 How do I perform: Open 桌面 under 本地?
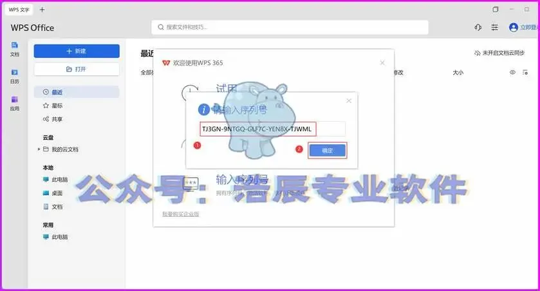tap(53, 193)
